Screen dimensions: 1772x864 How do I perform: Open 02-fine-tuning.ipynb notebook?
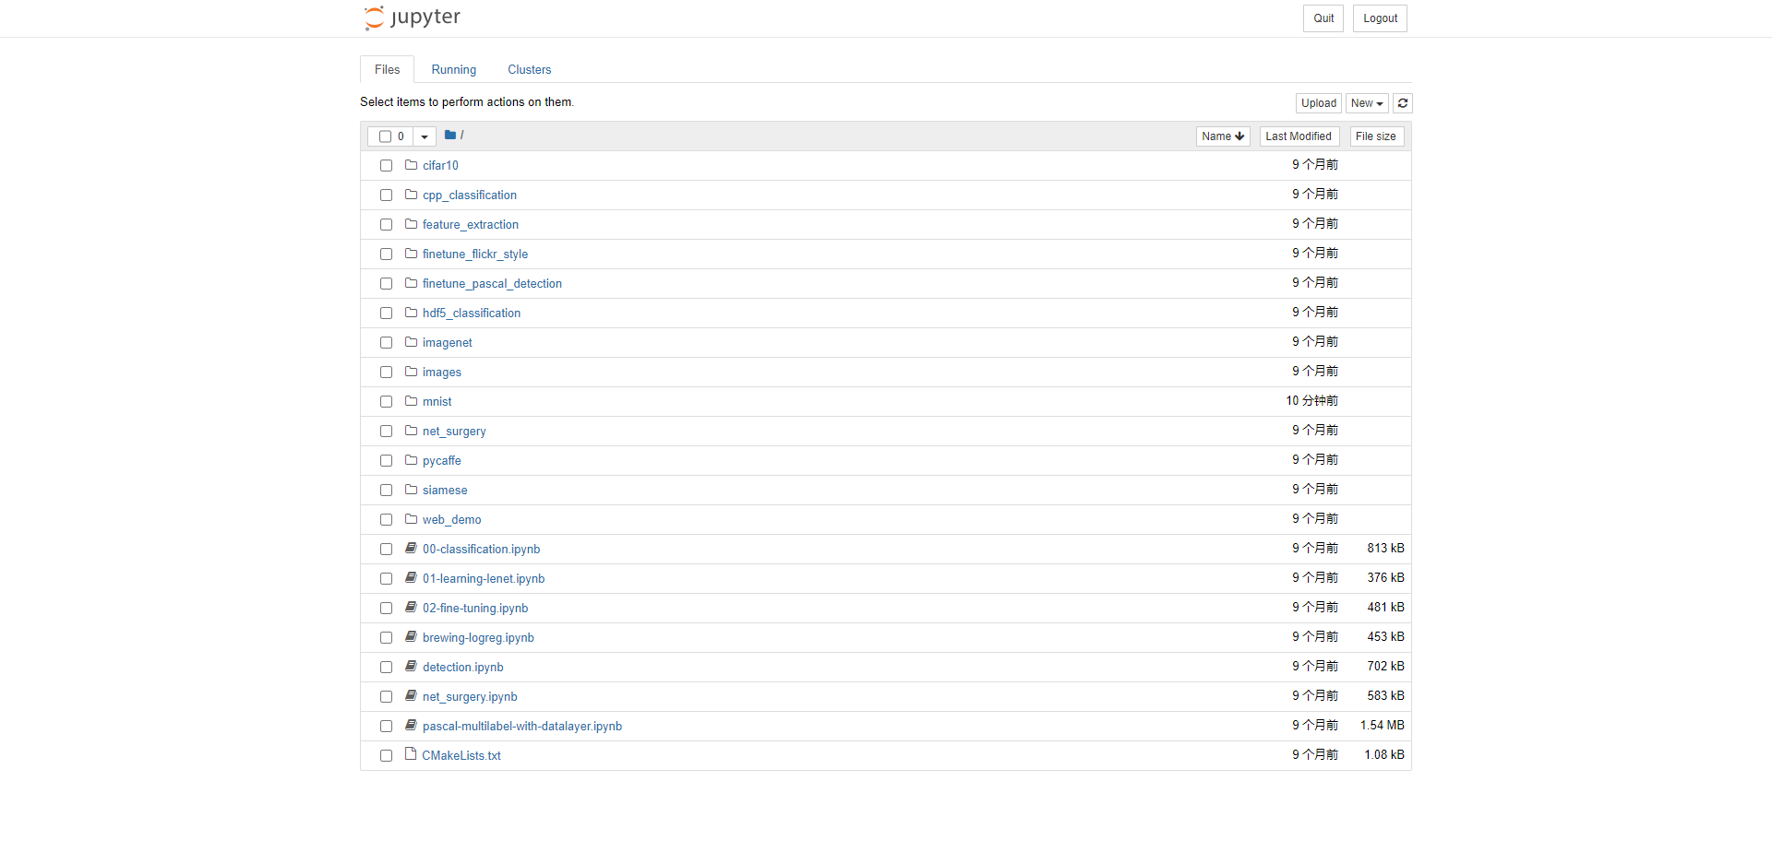(475, 608)
